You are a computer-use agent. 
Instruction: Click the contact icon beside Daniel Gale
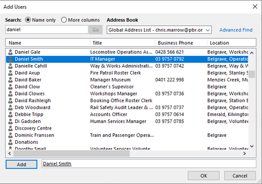pos(11,52)
